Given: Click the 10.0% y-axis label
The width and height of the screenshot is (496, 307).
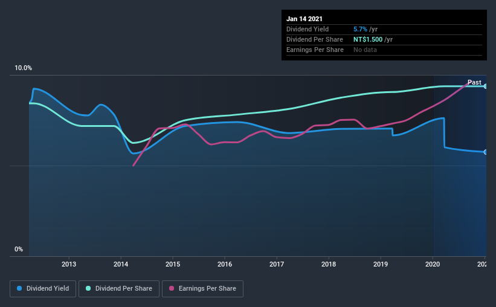Looking at the screenshot, I should 23,68.
